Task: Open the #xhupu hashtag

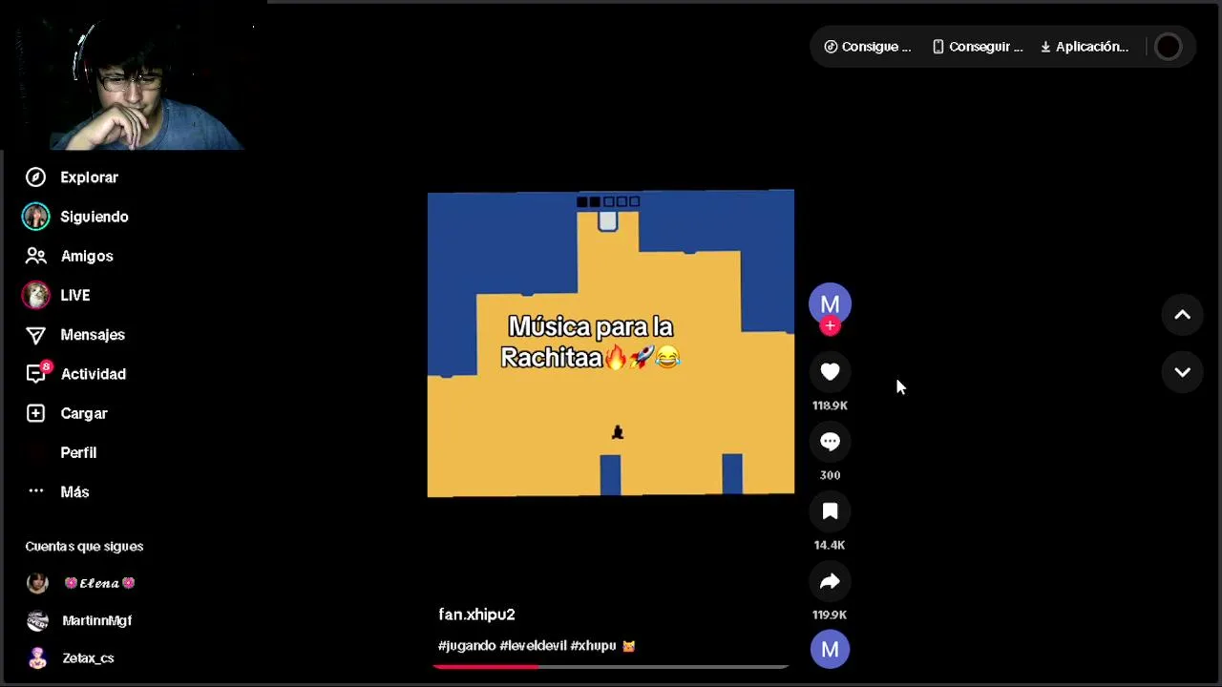Action: coord(593,646)
